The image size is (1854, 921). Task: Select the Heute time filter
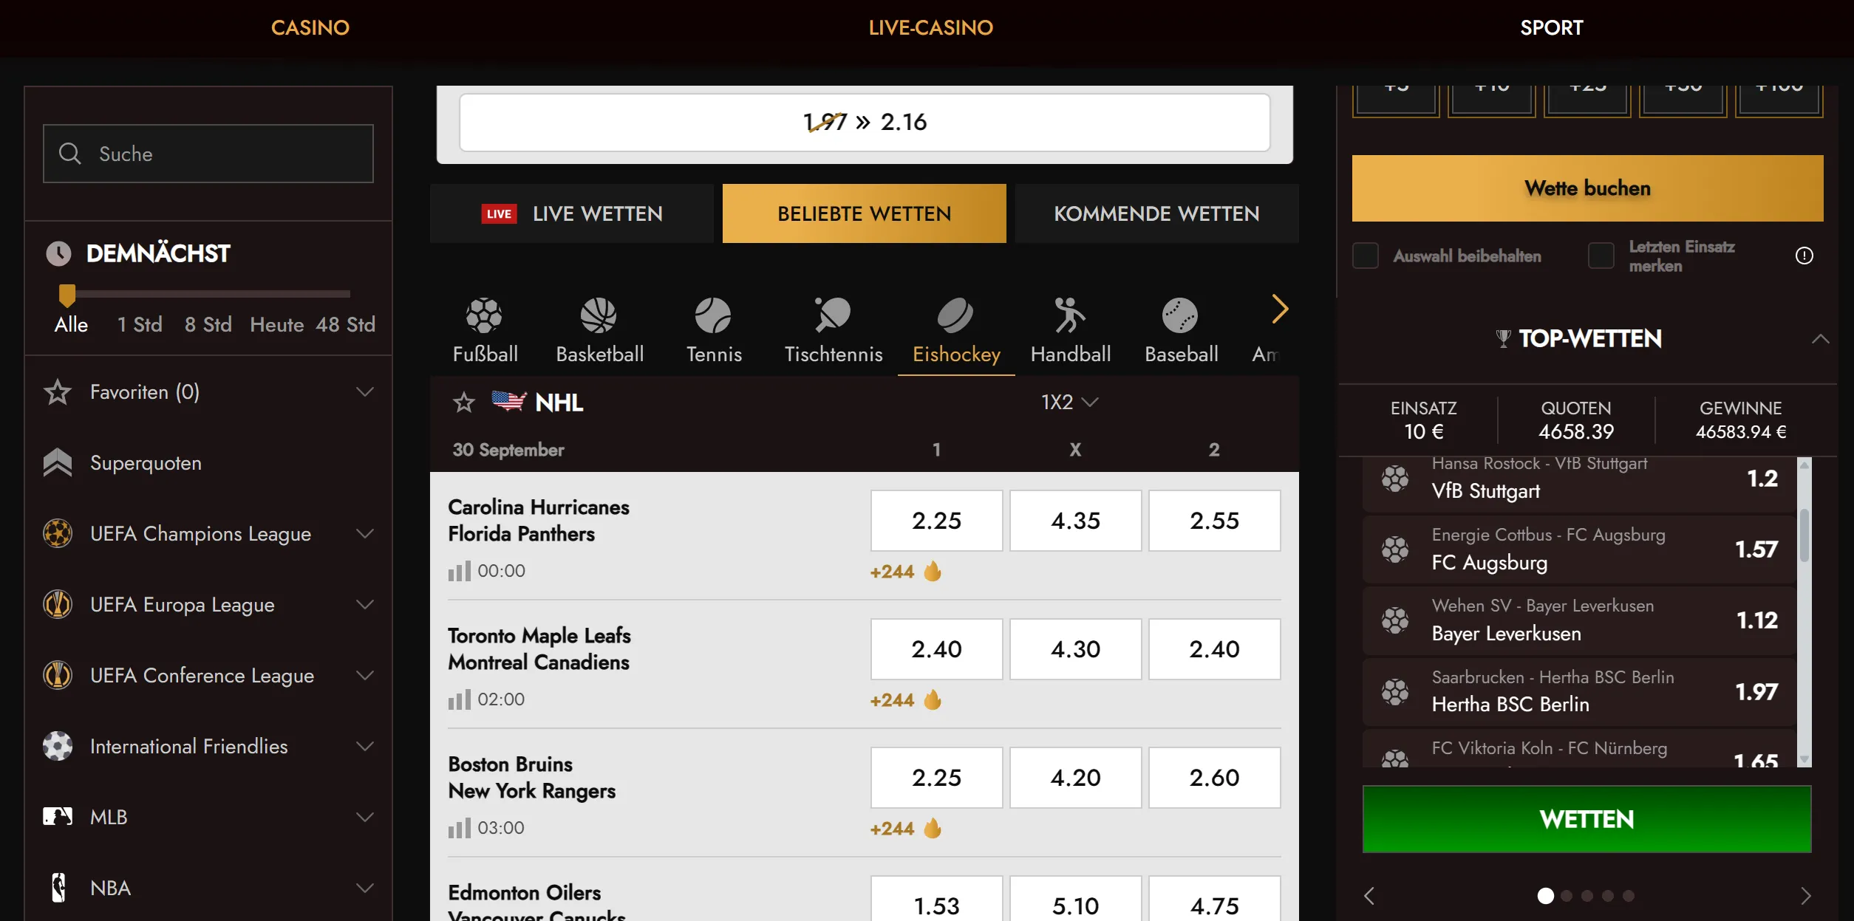point(277,324)
